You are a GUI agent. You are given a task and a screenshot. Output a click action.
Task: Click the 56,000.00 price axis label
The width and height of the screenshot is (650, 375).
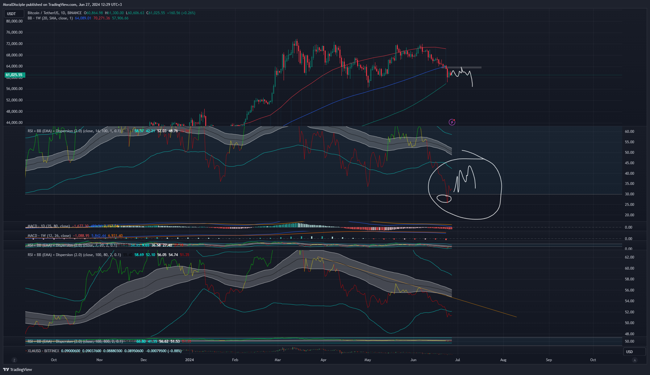point(15,89)
